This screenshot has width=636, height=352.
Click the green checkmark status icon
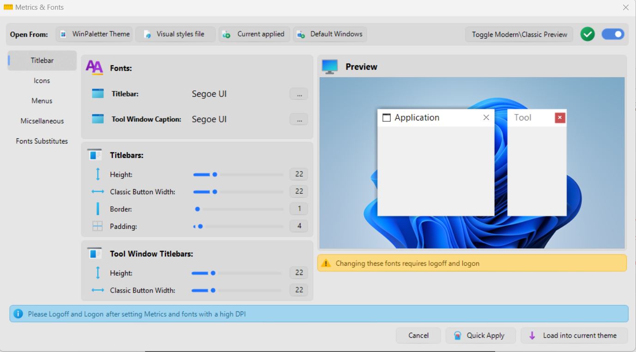pos(588,34)
